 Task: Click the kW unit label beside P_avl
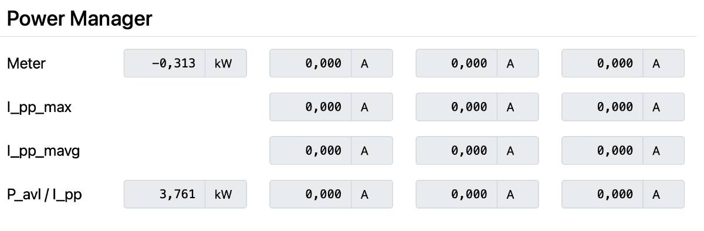click(226, 194)
